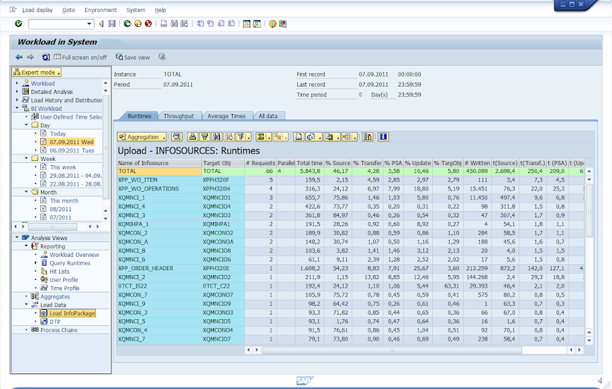Click the Print icon in standard toolbar

pyautogui.click(x=164, y=23)
